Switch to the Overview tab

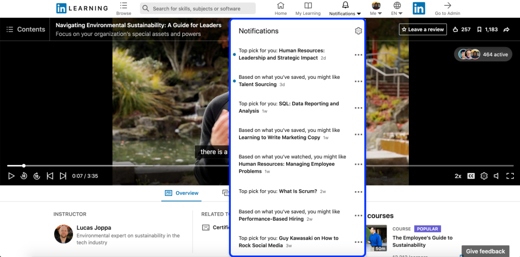[181, 193]
